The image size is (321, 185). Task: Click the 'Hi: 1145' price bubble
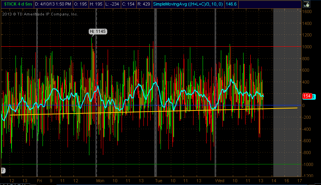coord(98,31)
